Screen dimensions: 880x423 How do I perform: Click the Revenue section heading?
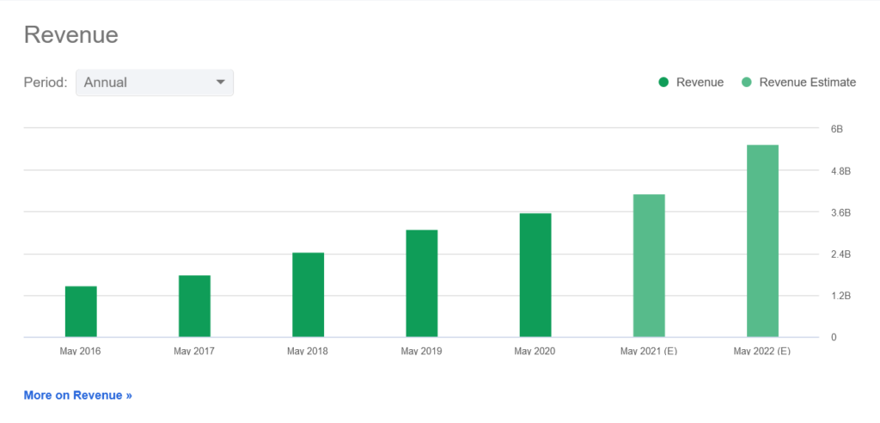pyautogui.click(x=70, y=35)
